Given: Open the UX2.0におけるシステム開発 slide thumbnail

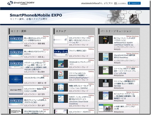Looking at the screenshot, I should [x=16, y=79].
